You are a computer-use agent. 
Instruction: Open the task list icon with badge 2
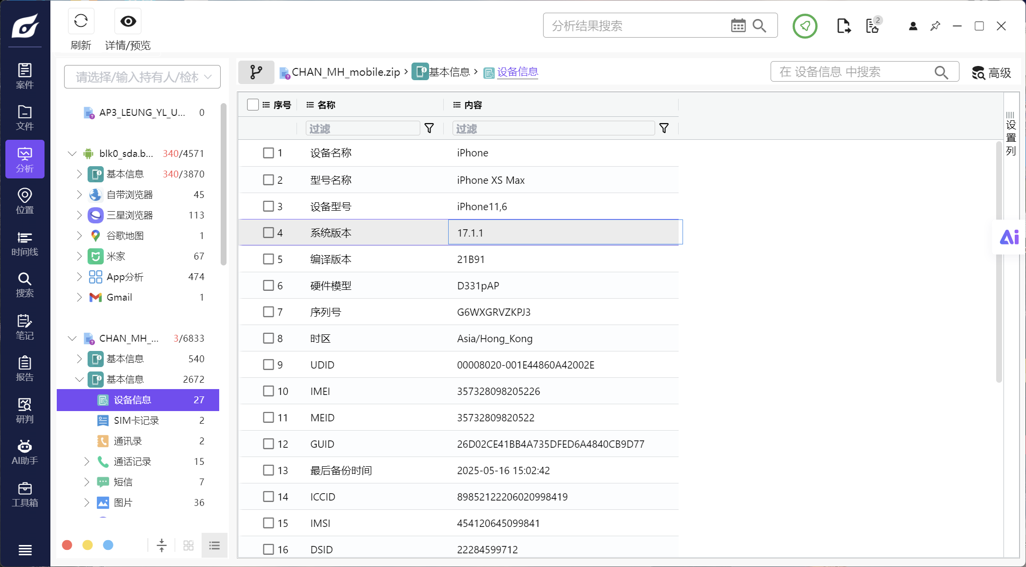point(873,25)
